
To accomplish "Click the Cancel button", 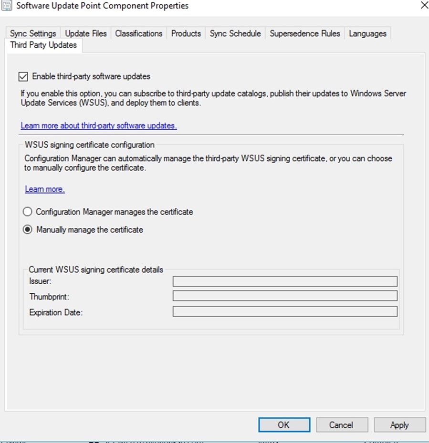I will tap(342, 424).
